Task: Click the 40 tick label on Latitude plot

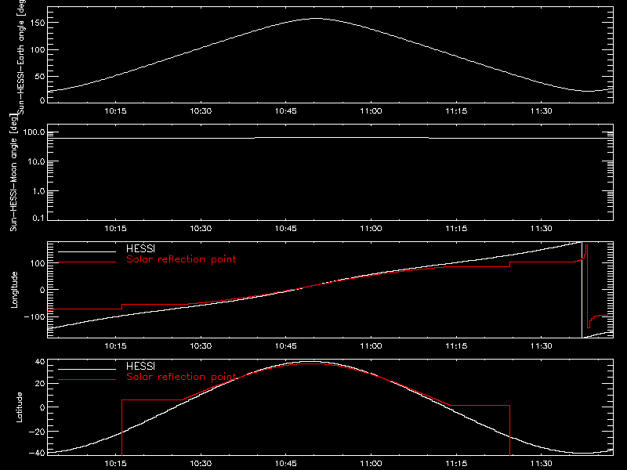Action: [x=40, y=362]
